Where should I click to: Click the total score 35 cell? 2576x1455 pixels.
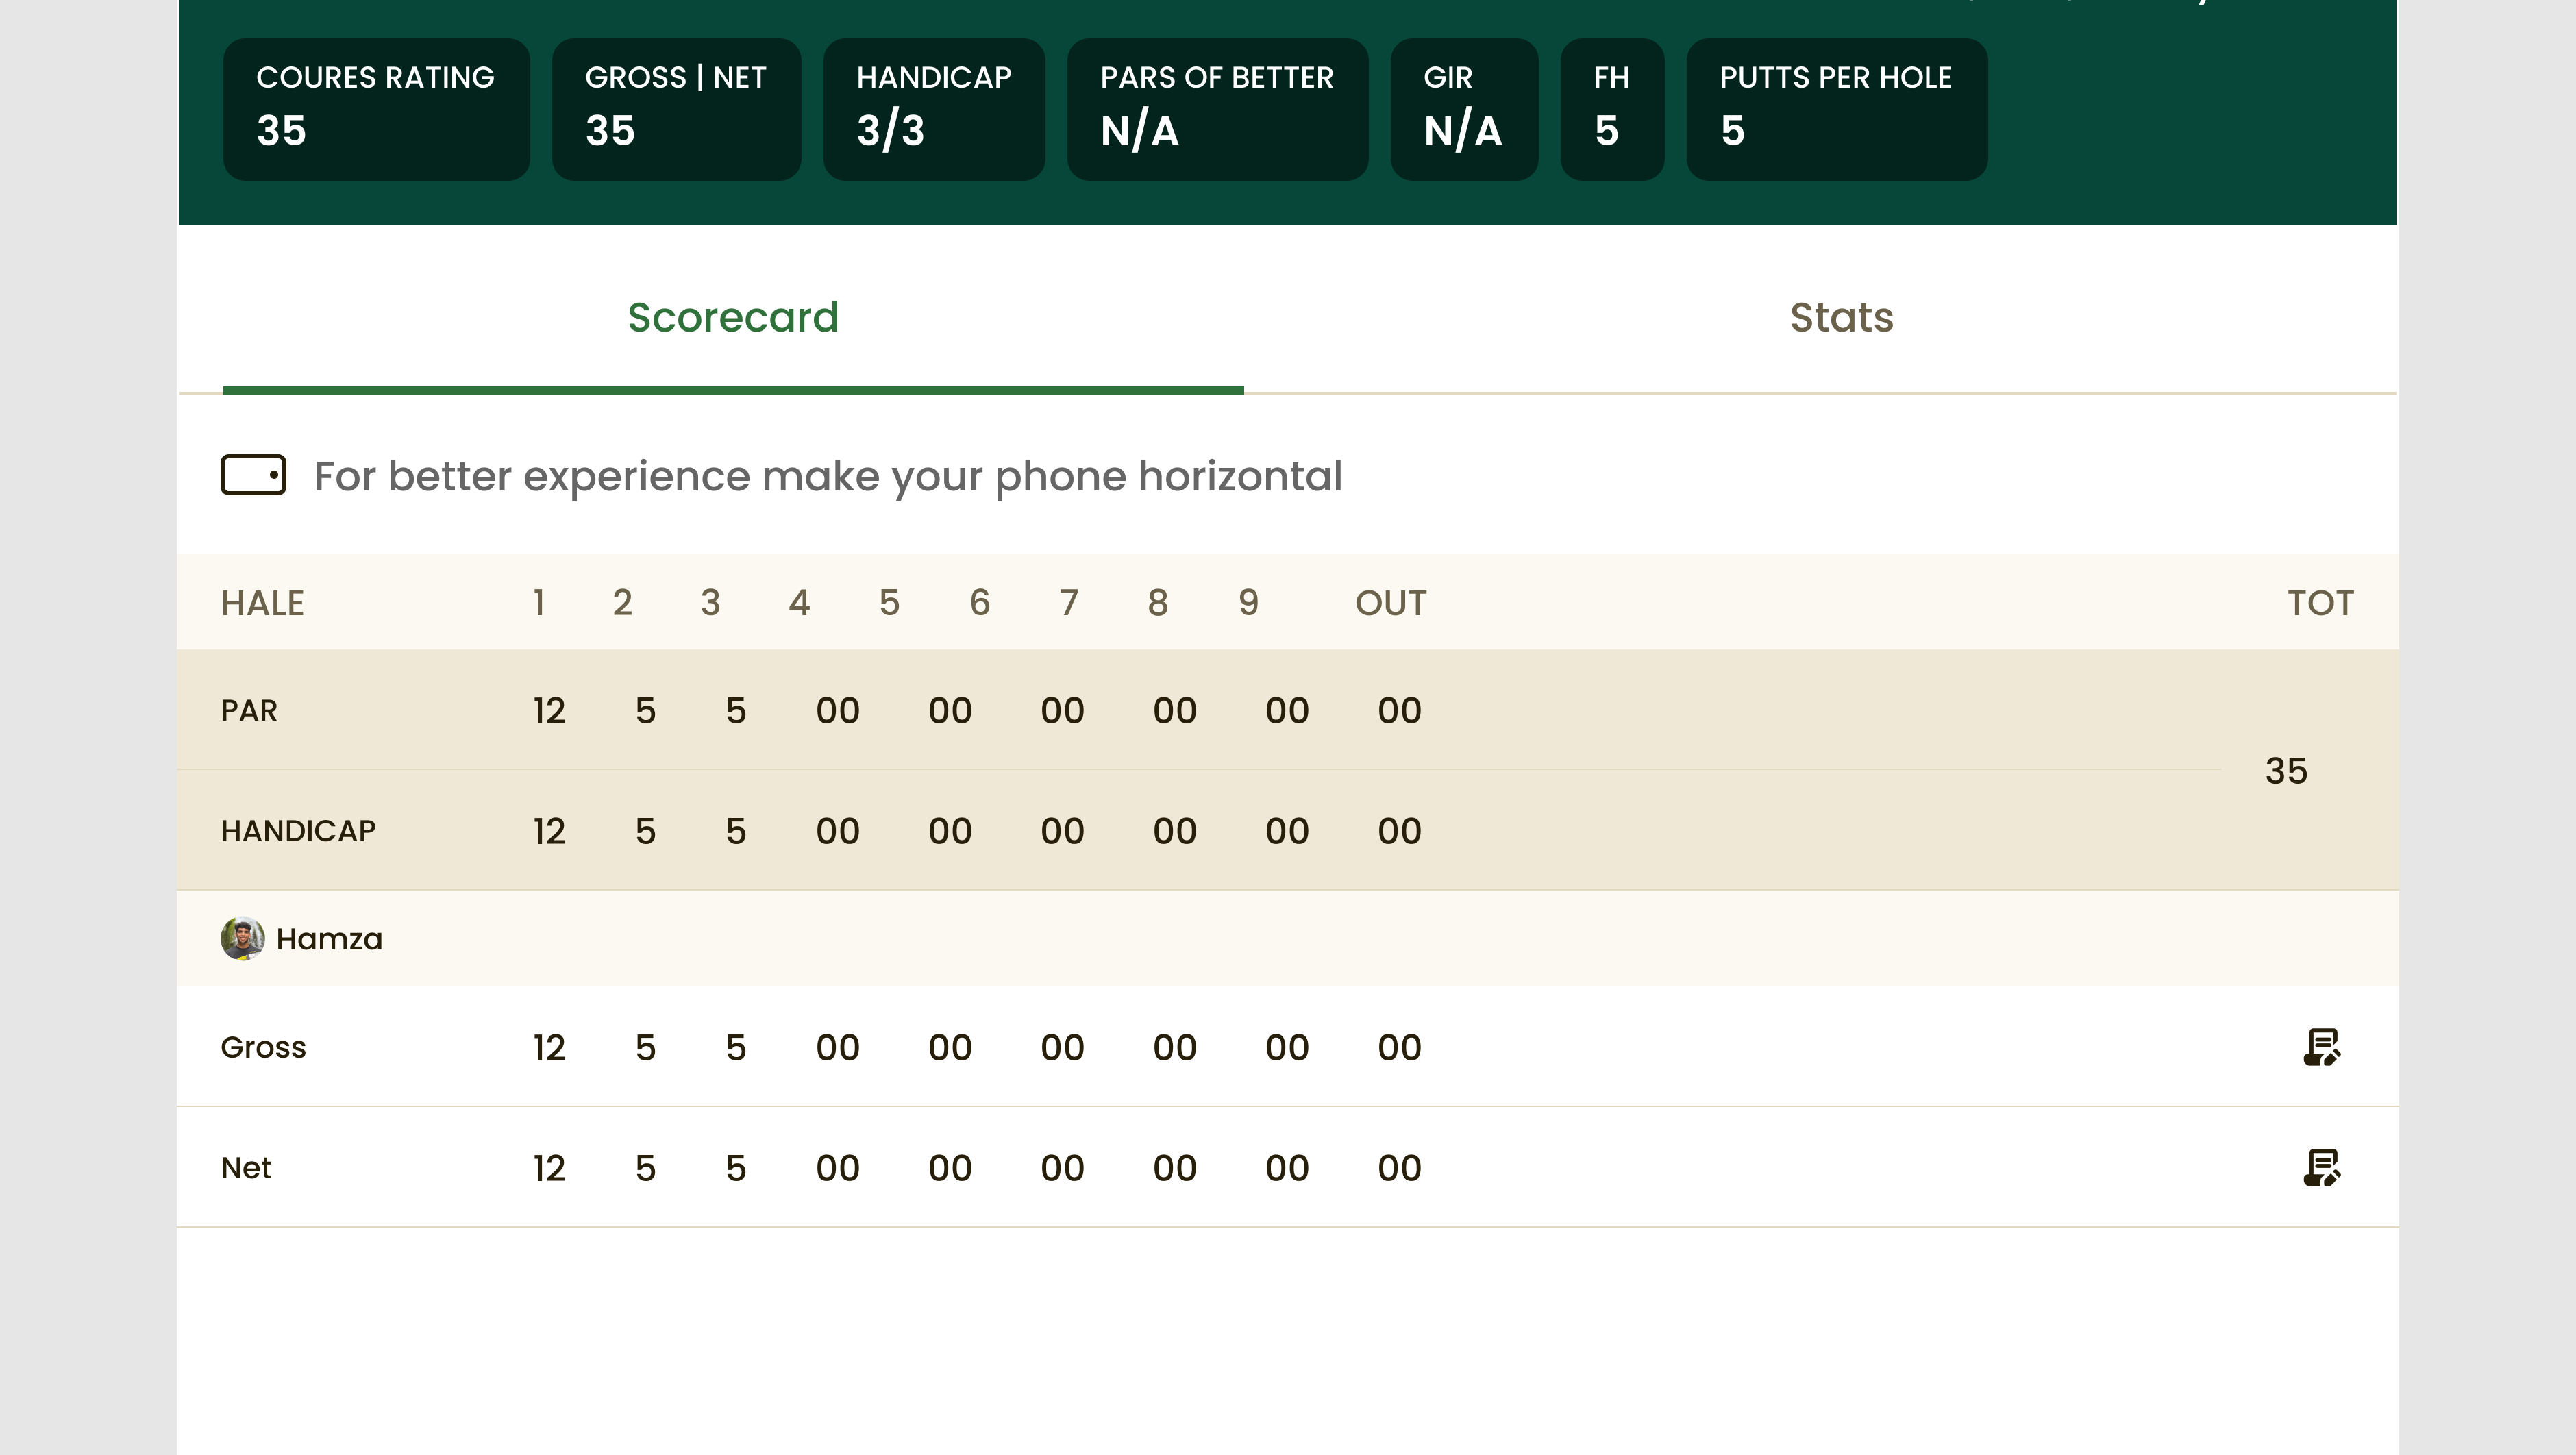point(2286,771)
